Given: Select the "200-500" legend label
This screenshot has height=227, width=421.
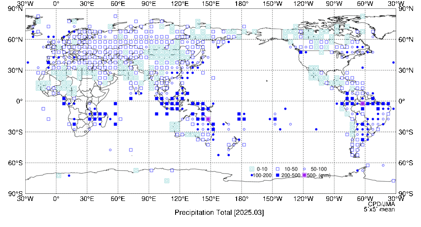Looking at the screenshot, I should coord(291,175).
